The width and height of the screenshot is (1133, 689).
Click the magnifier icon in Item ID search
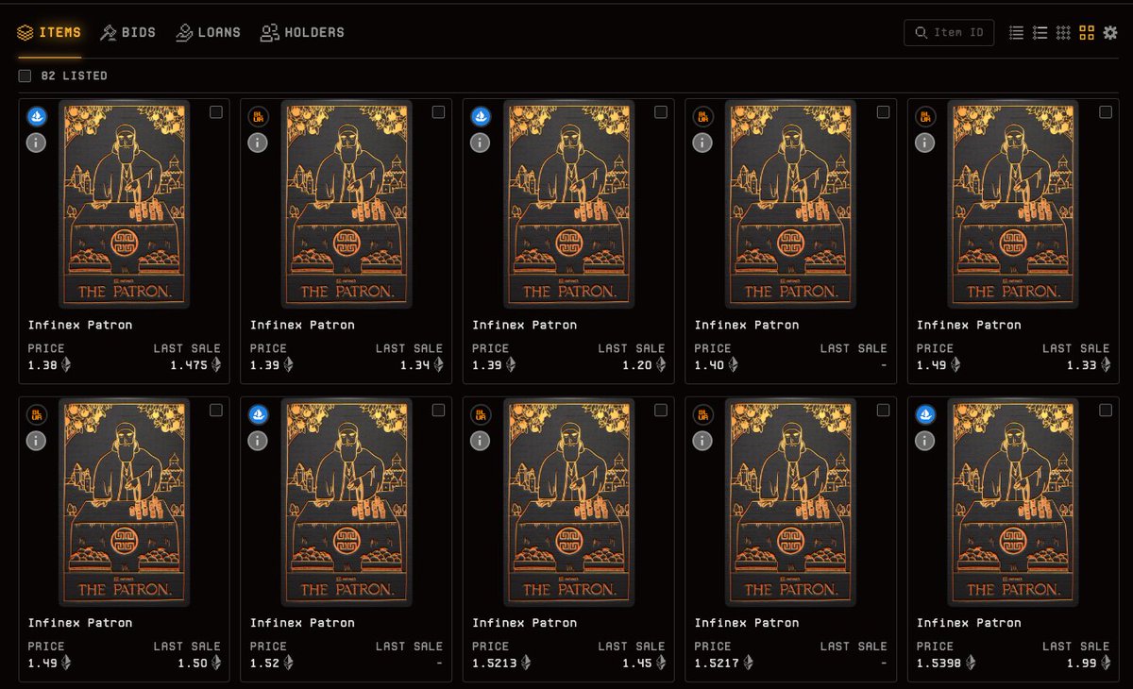[x=921, y=33]
